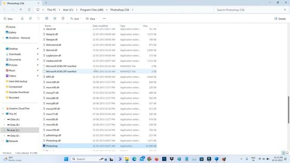Select Acer (C:) drive in sidebar
The height and width of the screenshot is (163, 290).
[20, 130]
